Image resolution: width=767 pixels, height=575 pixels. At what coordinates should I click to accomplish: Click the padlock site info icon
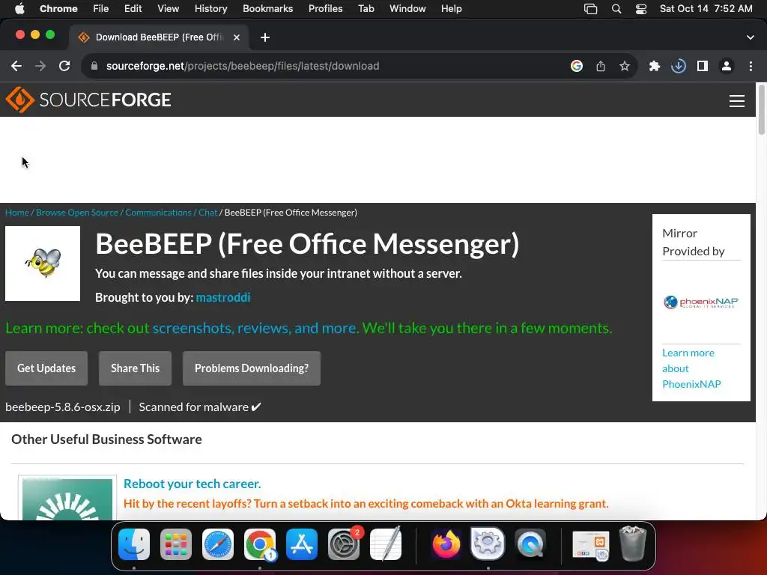coord(95,66)
